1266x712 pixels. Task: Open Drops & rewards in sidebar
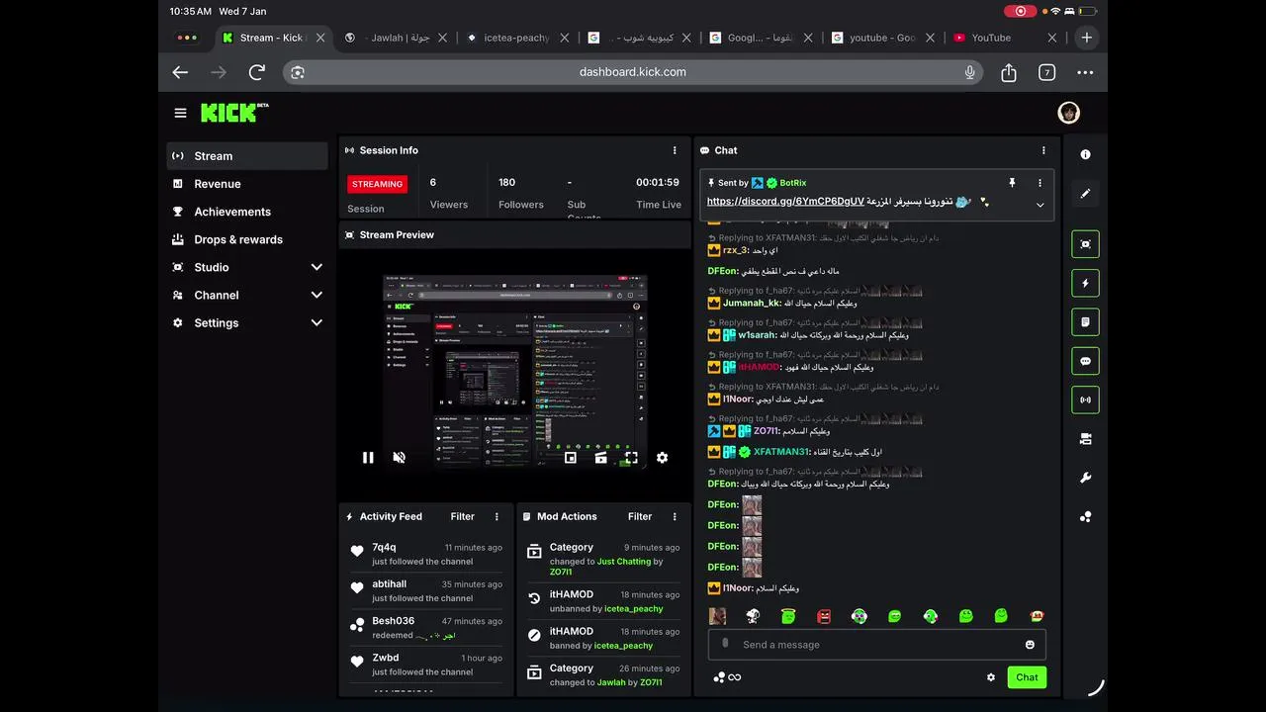click(247, 239)
